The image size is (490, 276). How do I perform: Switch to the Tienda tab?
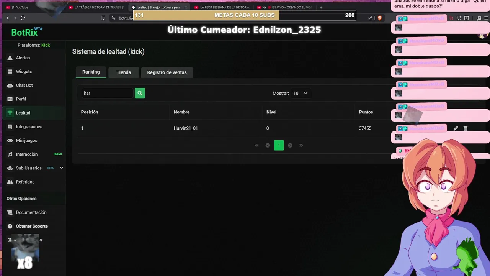click(124, 72)
